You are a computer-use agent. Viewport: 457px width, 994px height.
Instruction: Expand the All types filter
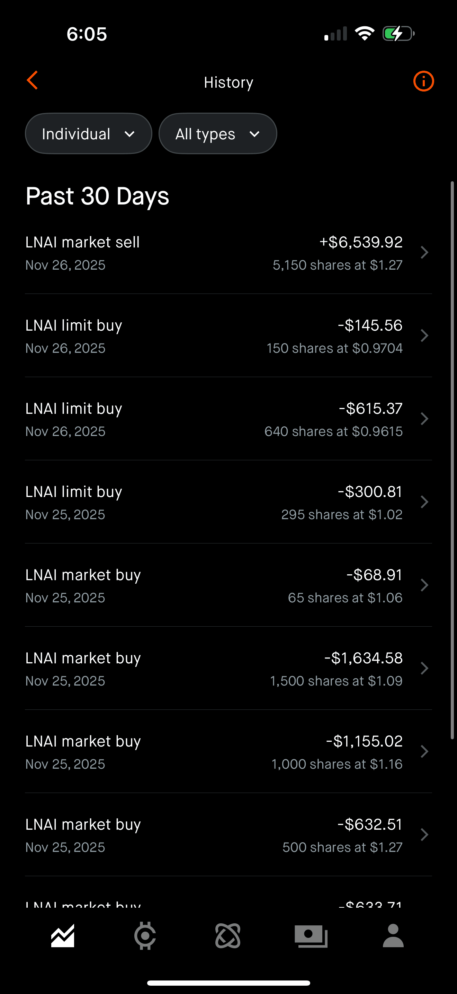tap(218, 134)
